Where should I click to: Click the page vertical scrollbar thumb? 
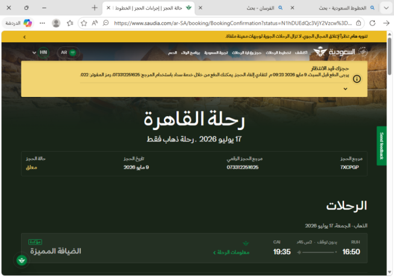coord(389,56)
